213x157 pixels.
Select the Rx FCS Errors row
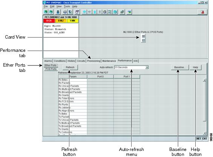pos(99,101)
